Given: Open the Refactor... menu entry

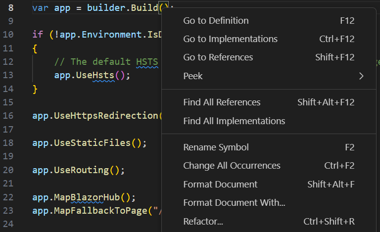Looking at the screenshot, I should (x=203, y=221).
